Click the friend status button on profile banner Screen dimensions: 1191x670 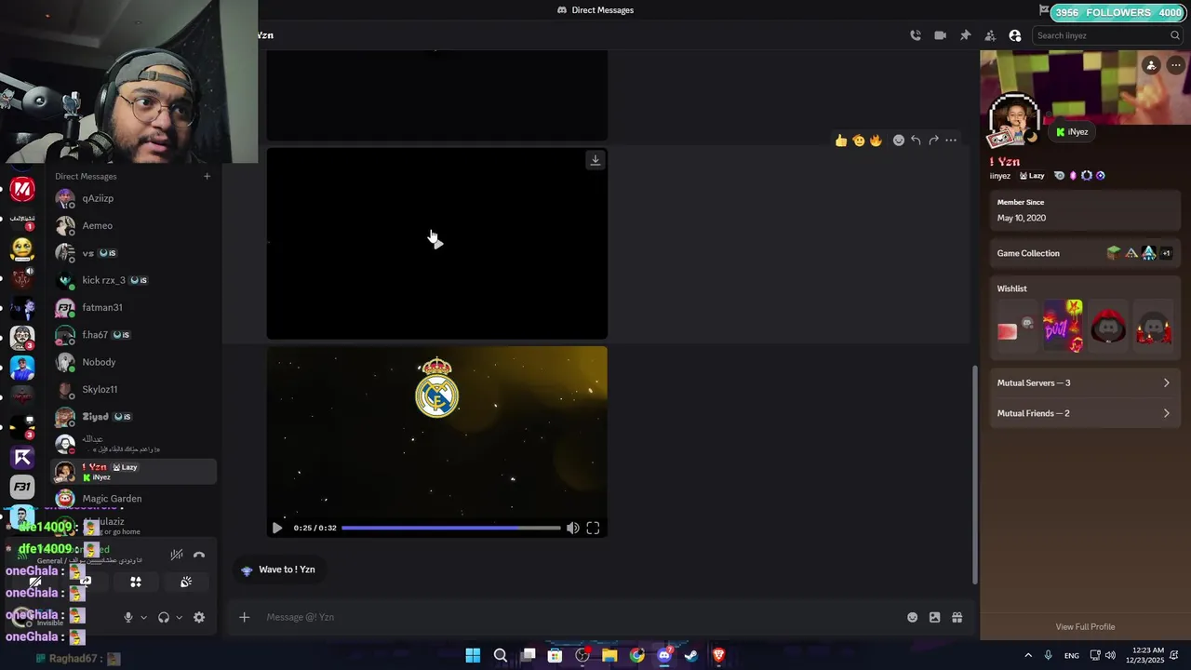1151,65
